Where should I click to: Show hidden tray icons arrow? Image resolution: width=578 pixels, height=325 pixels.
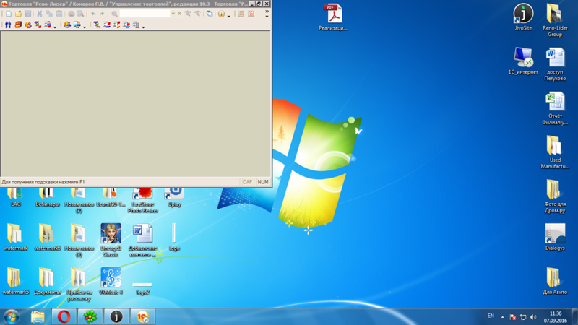click(502, 317)
